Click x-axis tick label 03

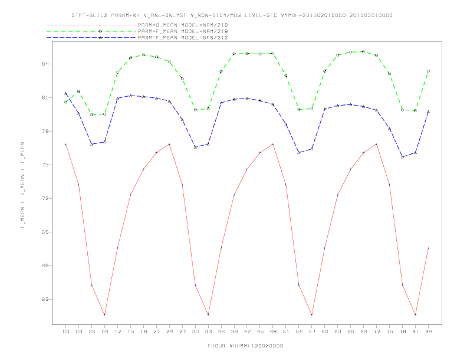(x=79, y=332)
